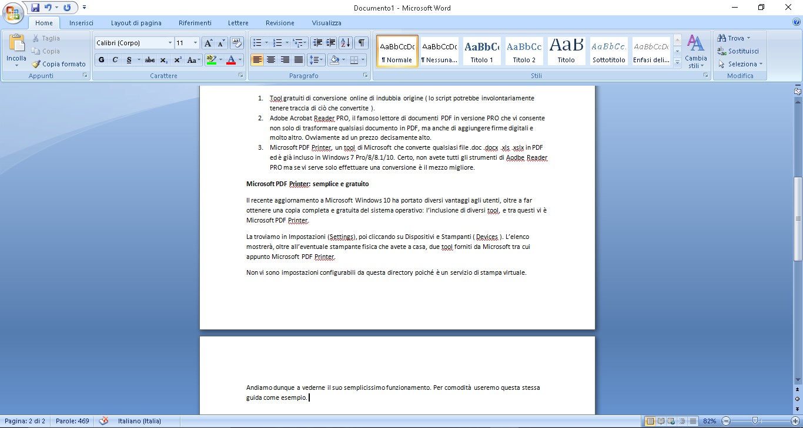Switch to the Inserisci tab
803x428 pixels.
coord(81,23)
